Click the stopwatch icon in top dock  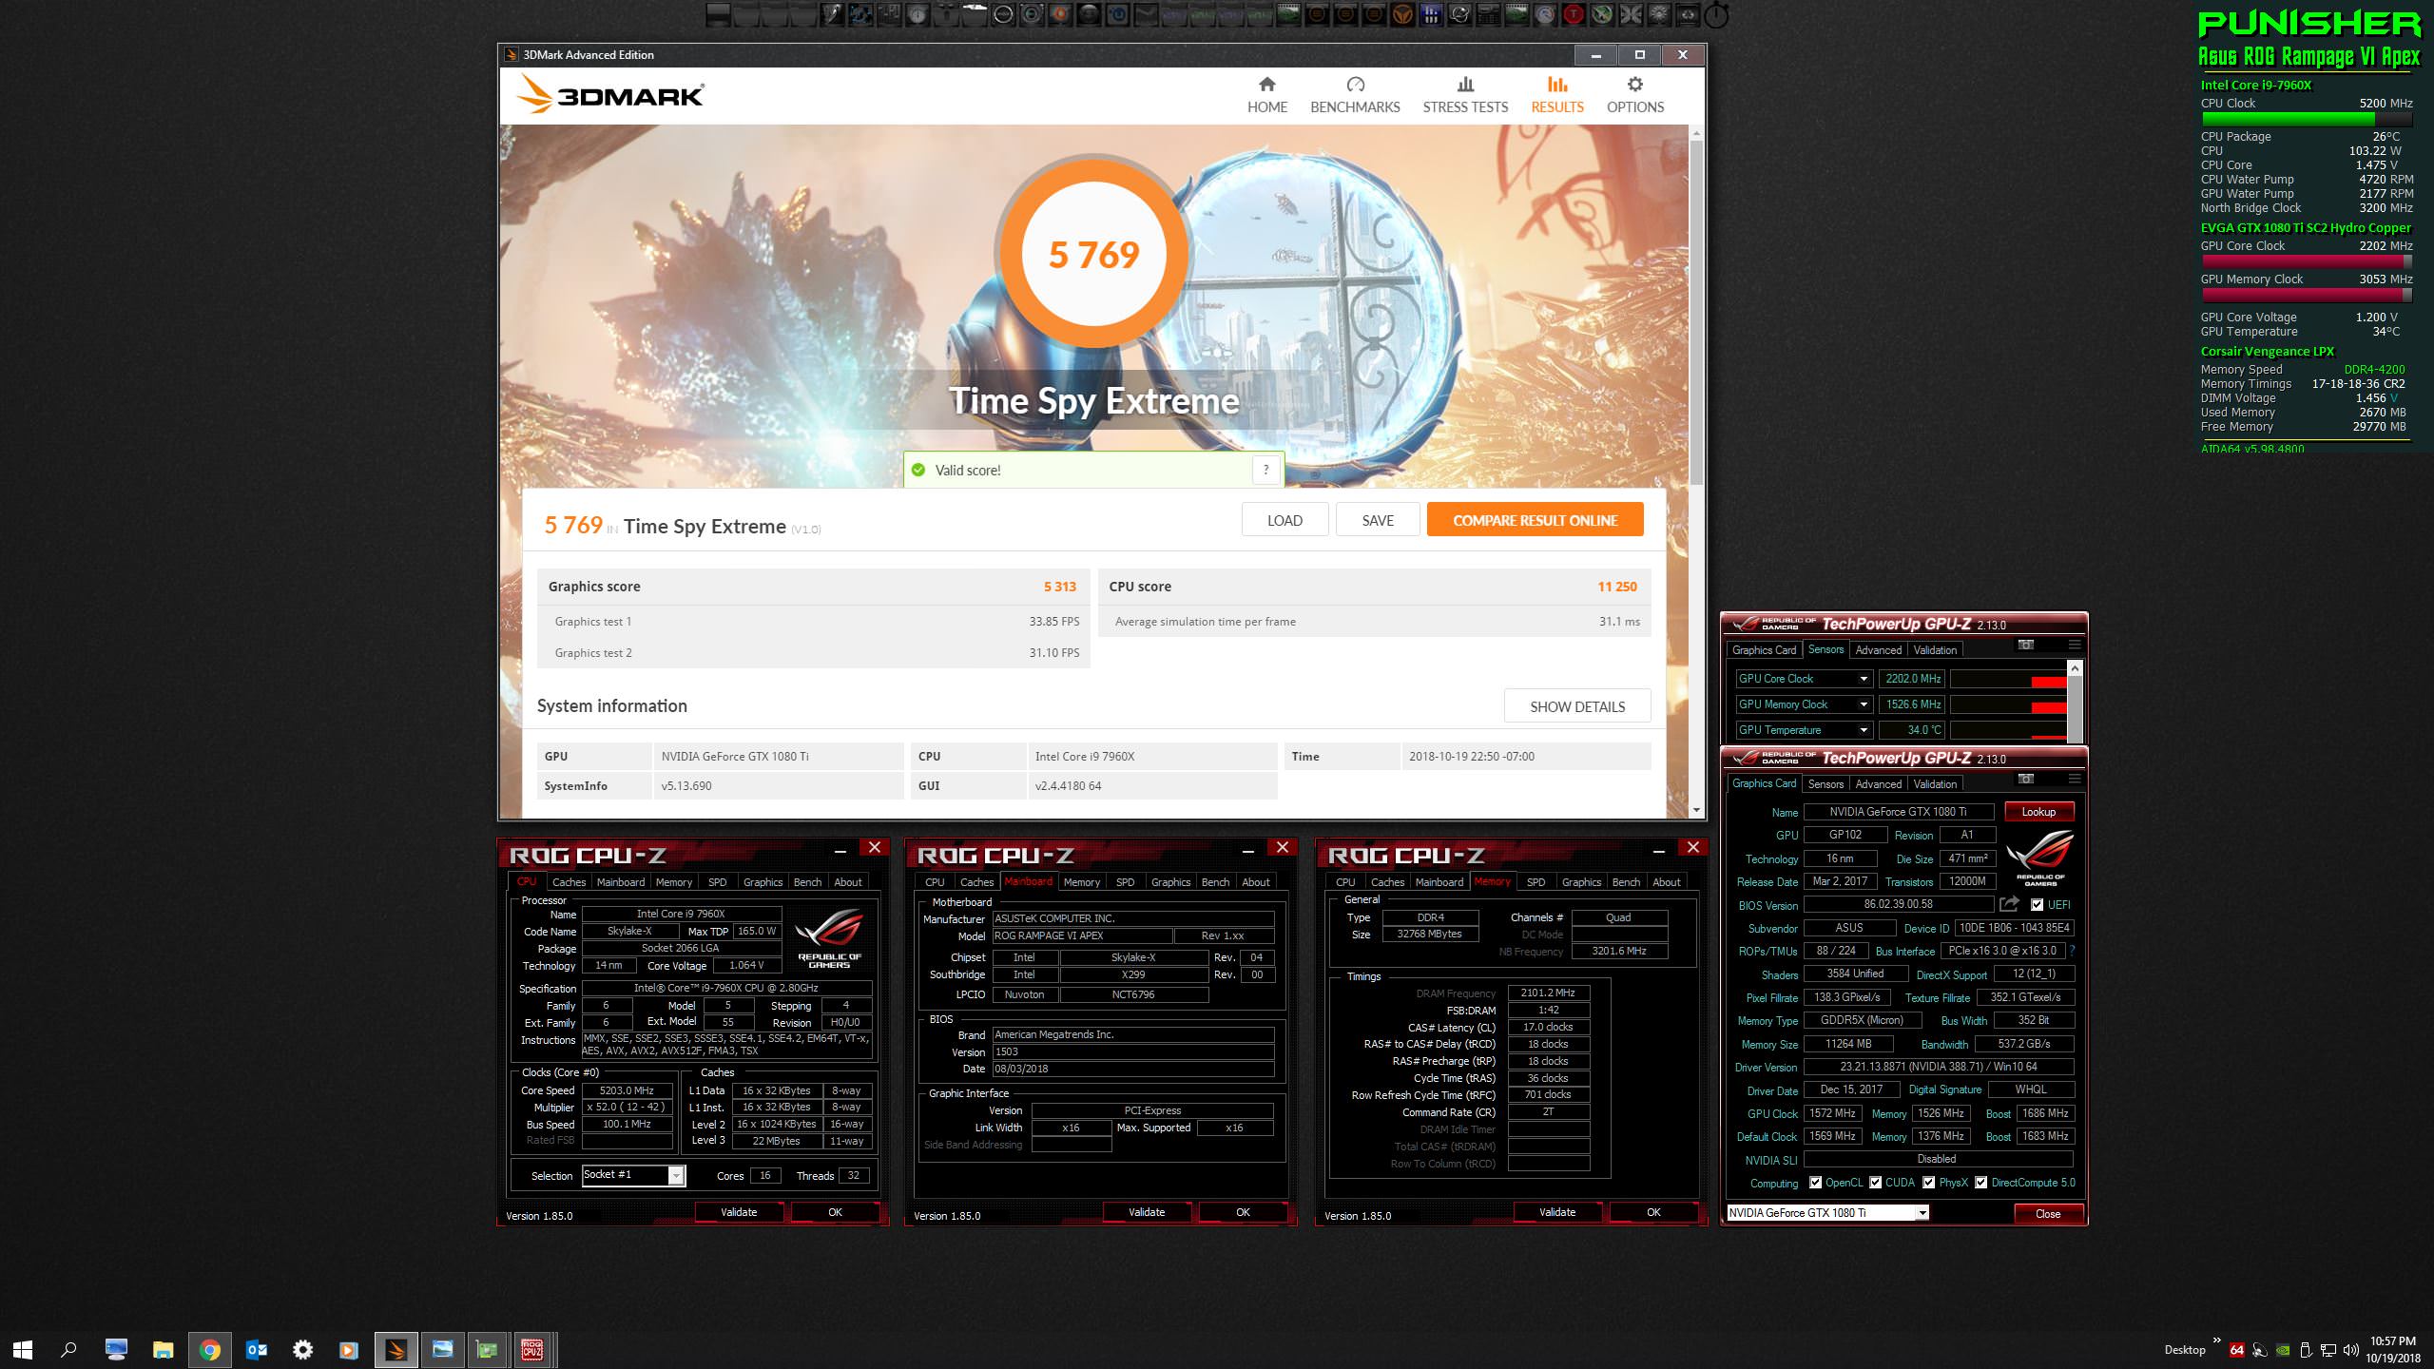[1716, 14]
